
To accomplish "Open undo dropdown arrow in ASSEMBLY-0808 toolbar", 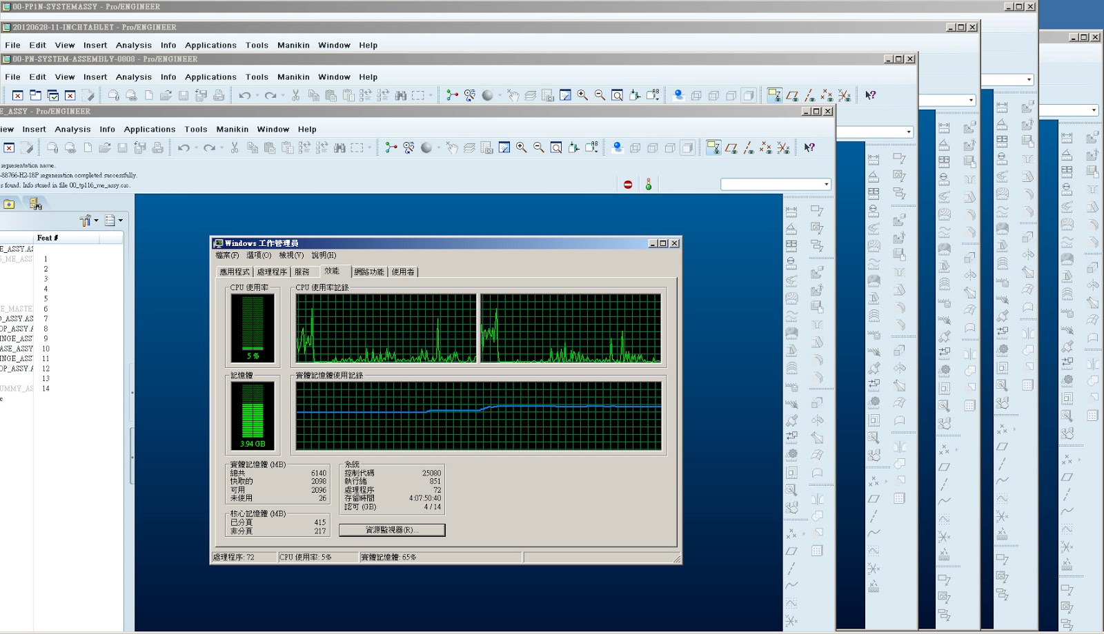I will click(x=257, y=95).
